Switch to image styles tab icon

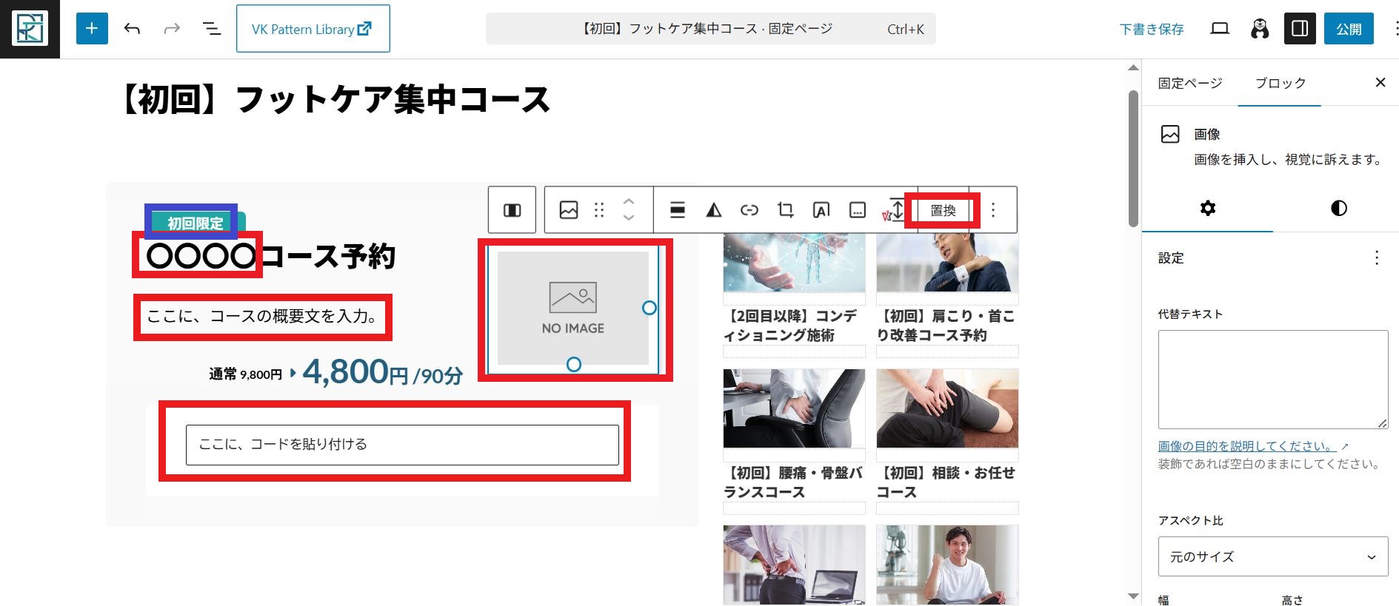(x=1338, y=208)
